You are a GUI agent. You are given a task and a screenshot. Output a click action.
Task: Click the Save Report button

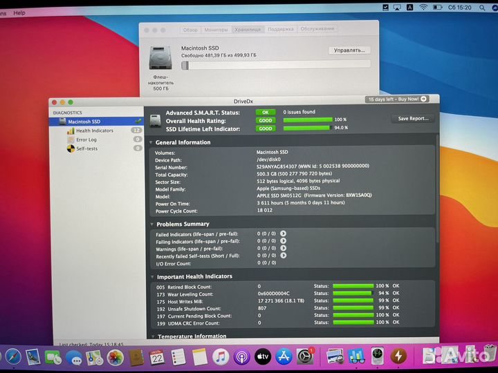tap(413, 119)
